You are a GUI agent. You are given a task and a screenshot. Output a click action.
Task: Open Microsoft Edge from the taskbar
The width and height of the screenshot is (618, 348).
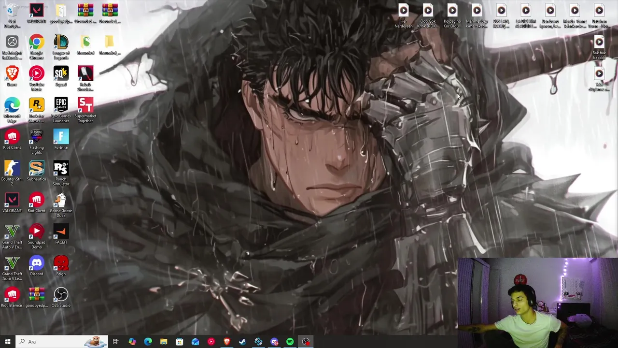point(148,342)
